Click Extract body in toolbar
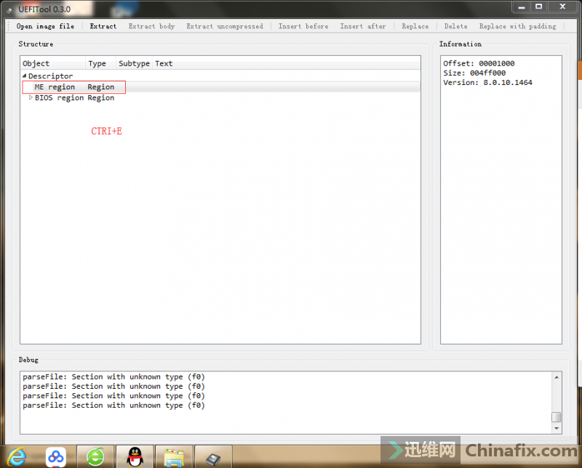The height and width of the screenshot is (468, 582). click(151, 26)
